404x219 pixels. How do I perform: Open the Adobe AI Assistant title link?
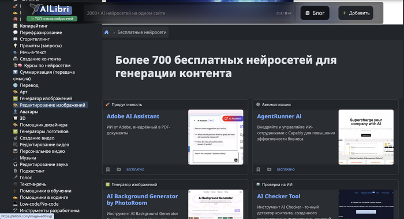pyautogui.click(x=133, y=116)
